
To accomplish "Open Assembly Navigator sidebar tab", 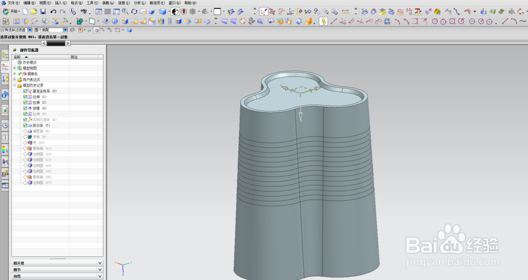I will click(x=5, y=55).
